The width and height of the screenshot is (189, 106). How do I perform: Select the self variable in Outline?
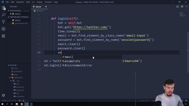click(x=18, y=93)
